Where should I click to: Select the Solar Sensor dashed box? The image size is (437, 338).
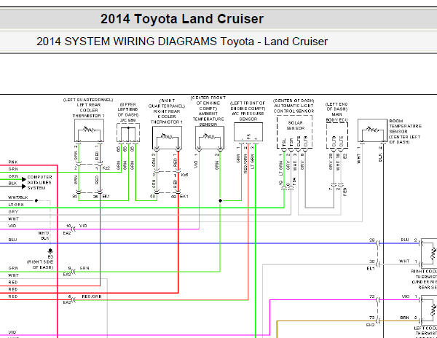click(x=294, y=132)
